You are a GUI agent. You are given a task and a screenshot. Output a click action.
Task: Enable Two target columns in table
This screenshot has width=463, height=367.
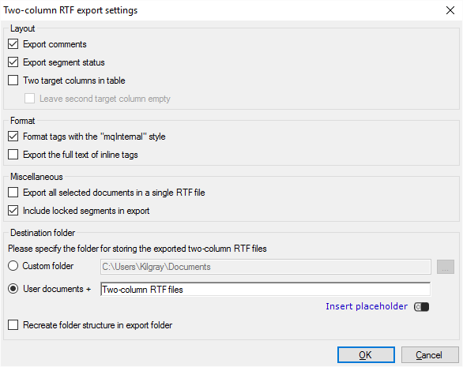pyautogui.click(x=13, y=81)
